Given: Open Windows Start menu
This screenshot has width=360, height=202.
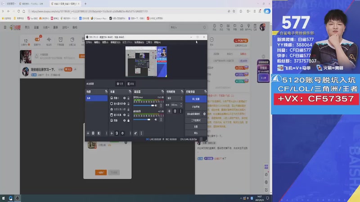Looking at the screenshot, I should click(3, 198).
